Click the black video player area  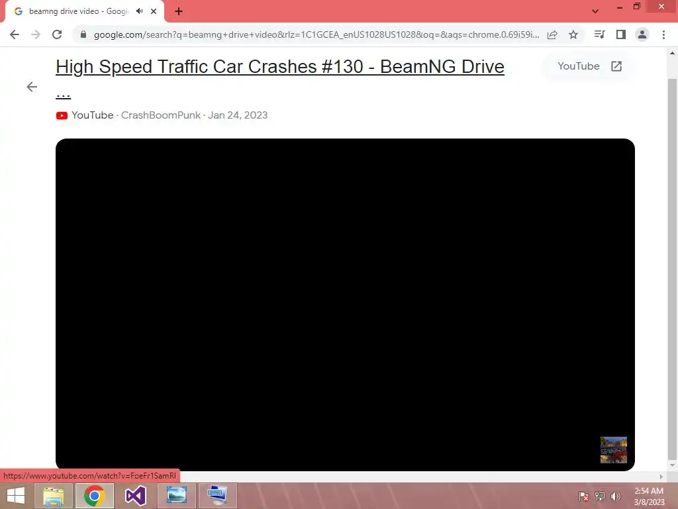tap(345, 305)
